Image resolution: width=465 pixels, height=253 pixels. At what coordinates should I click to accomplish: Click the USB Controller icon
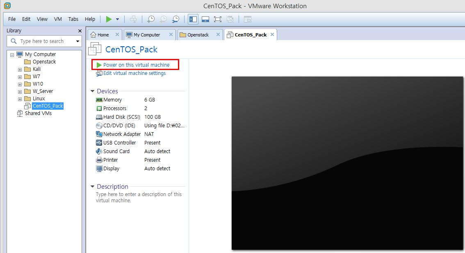tap(99, 143)
